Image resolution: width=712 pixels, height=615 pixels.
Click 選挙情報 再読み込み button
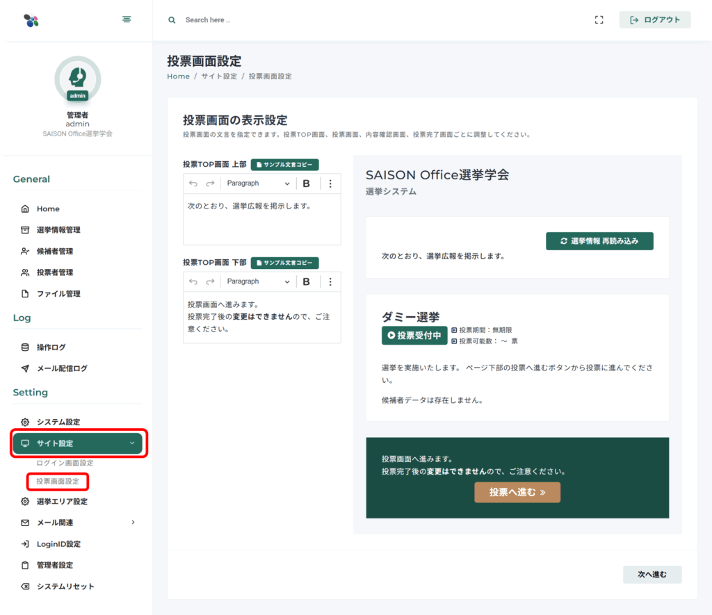point(599,241)
